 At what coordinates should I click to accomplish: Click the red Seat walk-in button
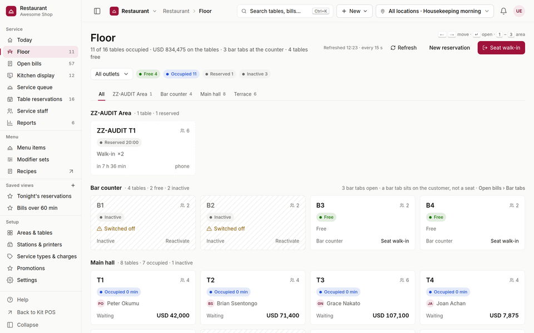coord(501,48)
